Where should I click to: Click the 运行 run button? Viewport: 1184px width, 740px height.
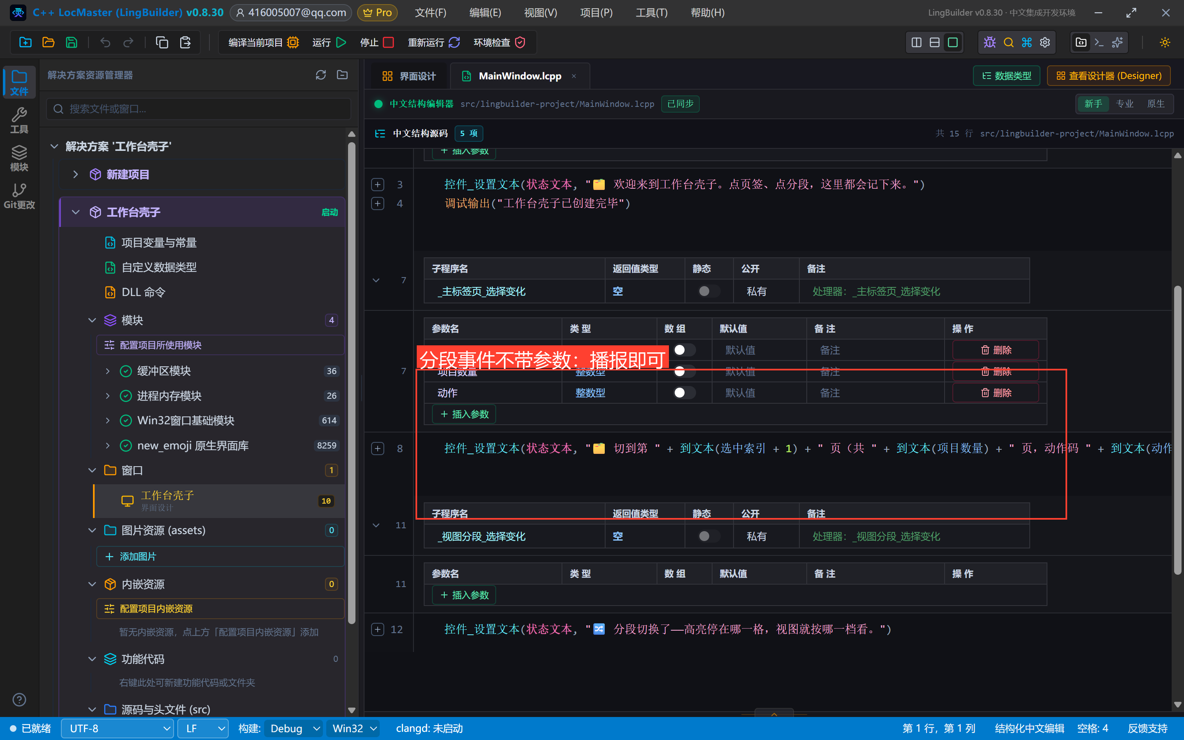(329, 43)
